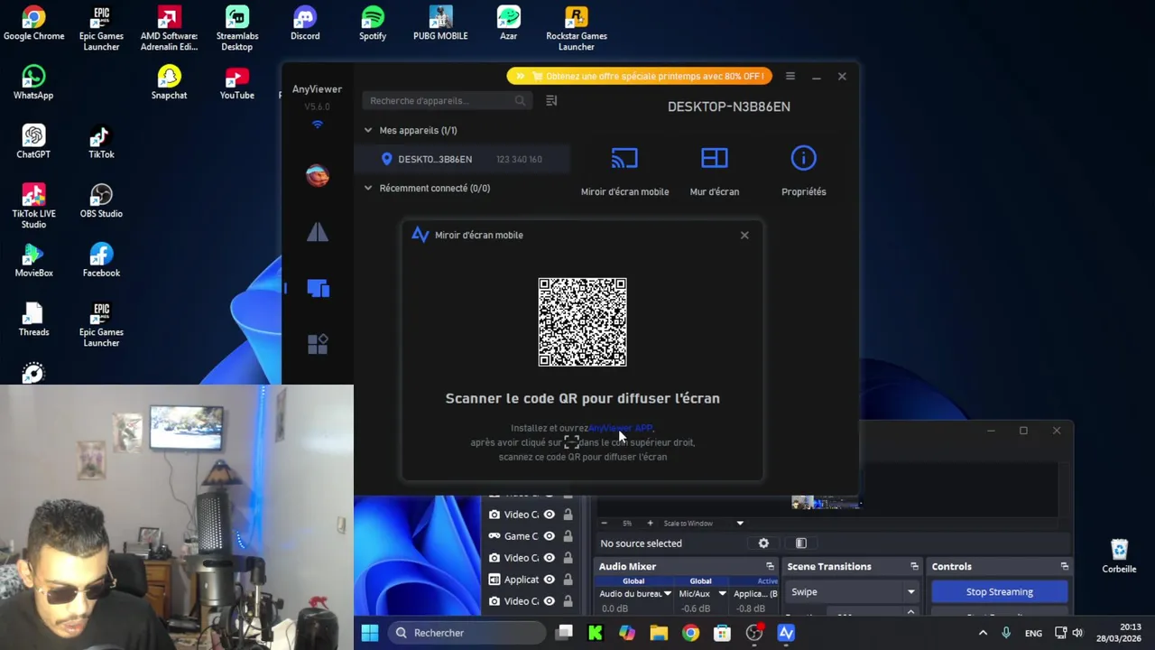
Task: Click the magnifier in device search
Action: tap(520, 100)
